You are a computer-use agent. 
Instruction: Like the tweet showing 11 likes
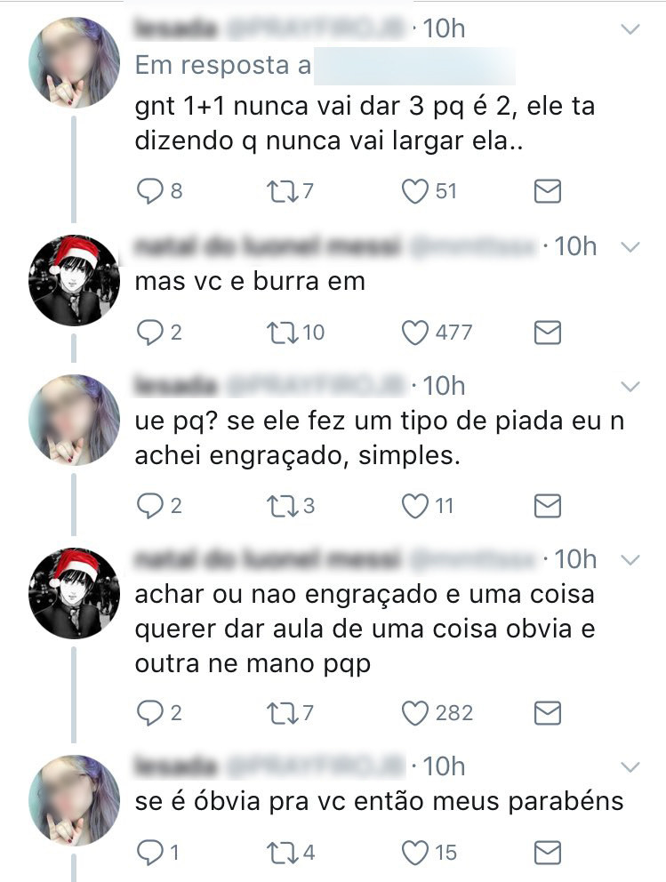click(415, 506)
